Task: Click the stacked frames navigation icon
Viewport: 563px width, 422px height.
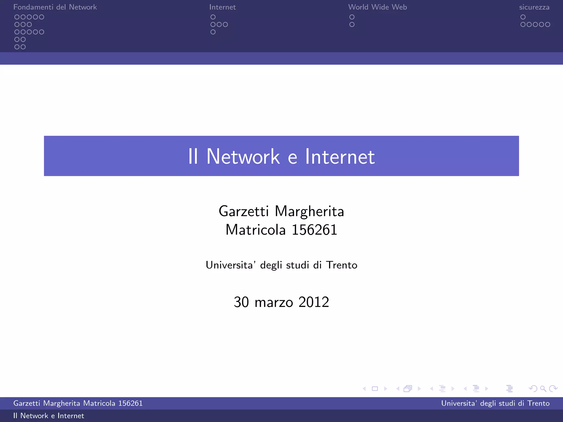Action: 408,388
